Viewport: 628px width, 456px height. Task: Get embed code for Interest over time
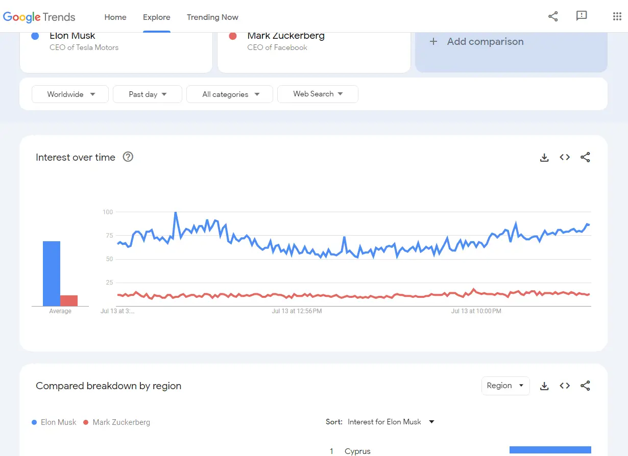(565, 158)
